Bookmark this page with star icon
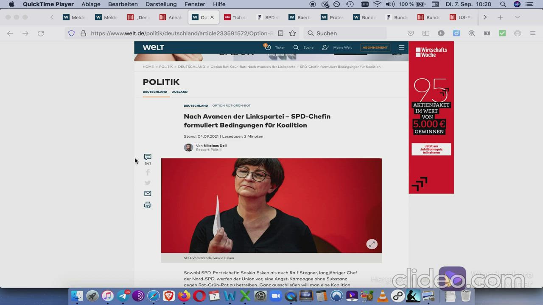This screenshot has height=305, width=543. (x=292, y=33)
